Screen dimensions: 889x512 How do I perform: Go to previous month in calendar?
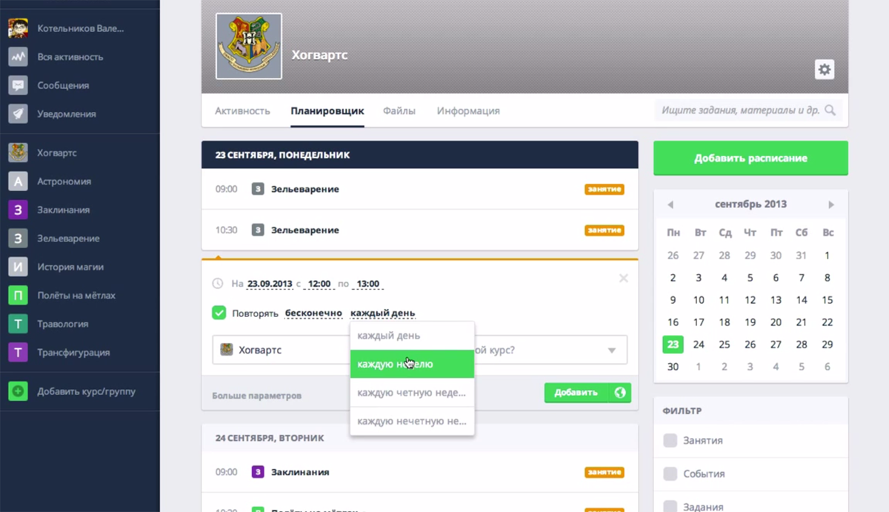pyautogui.click(x=670, y=205)
